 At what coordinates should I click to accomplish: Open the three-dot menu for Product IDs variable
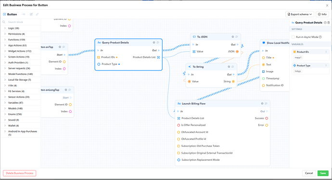326,52
